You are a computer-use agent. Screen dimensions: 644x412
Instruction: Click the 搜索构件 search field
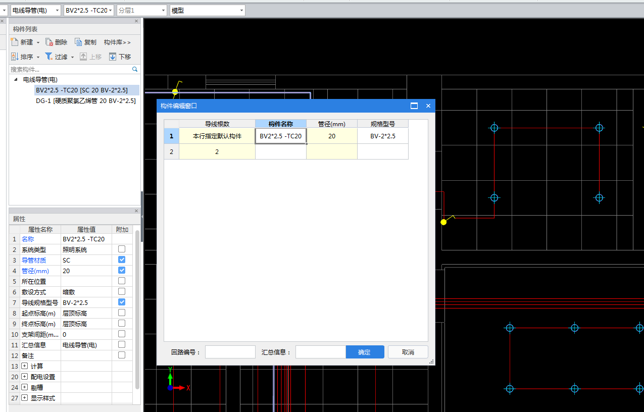[70, 69]
